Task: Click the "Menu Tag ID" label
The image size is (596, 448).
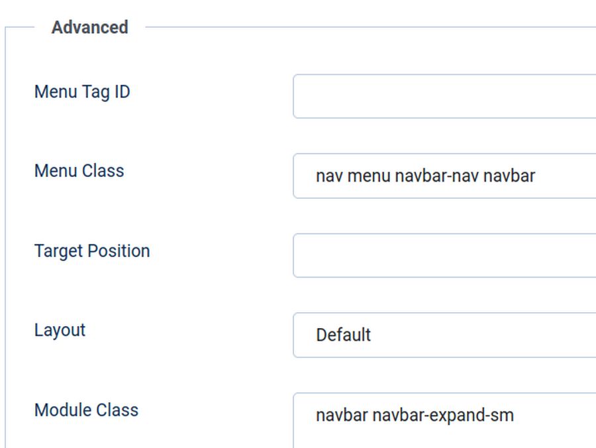Action: (x=82, y=92)
